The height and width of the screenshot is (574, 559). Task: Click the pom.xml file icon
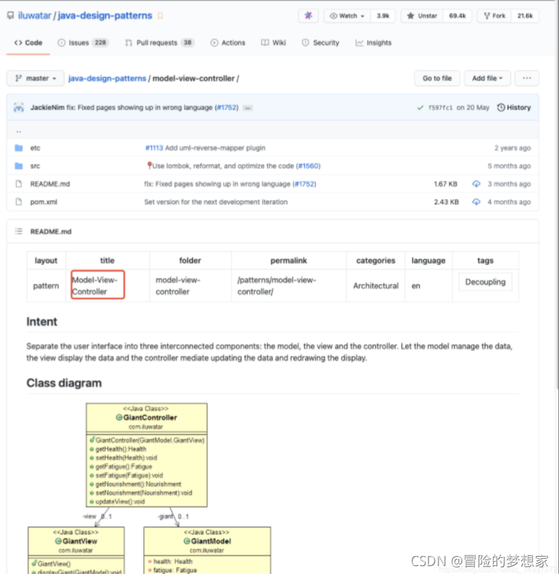point(19,202)
